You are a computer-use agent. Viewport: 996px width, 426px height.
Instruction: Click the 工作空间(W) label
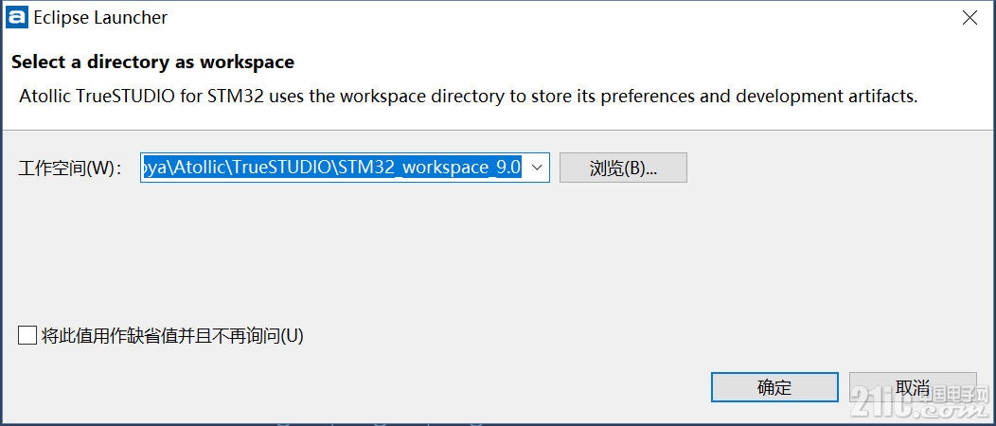pos(70,169)
